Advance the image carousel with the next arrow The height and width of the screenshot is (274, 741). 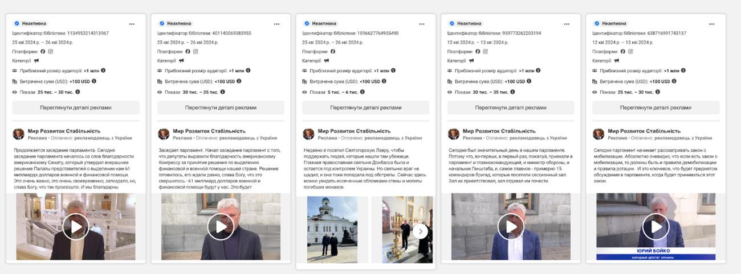tap(421, 230)
